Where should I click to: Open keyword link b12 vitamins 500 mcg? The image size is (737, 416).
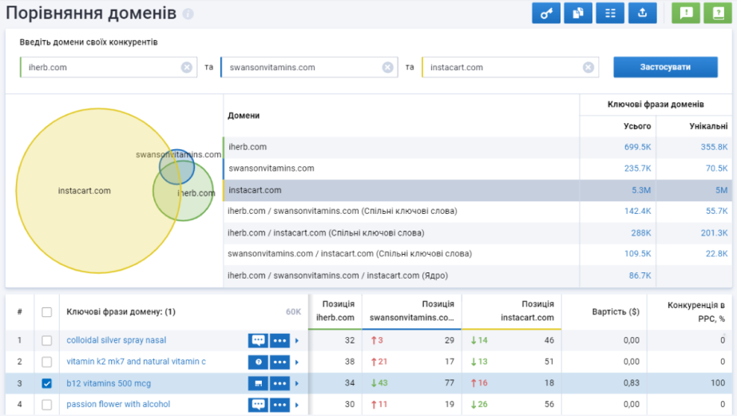pyautogui.click(x=109, y=383)
